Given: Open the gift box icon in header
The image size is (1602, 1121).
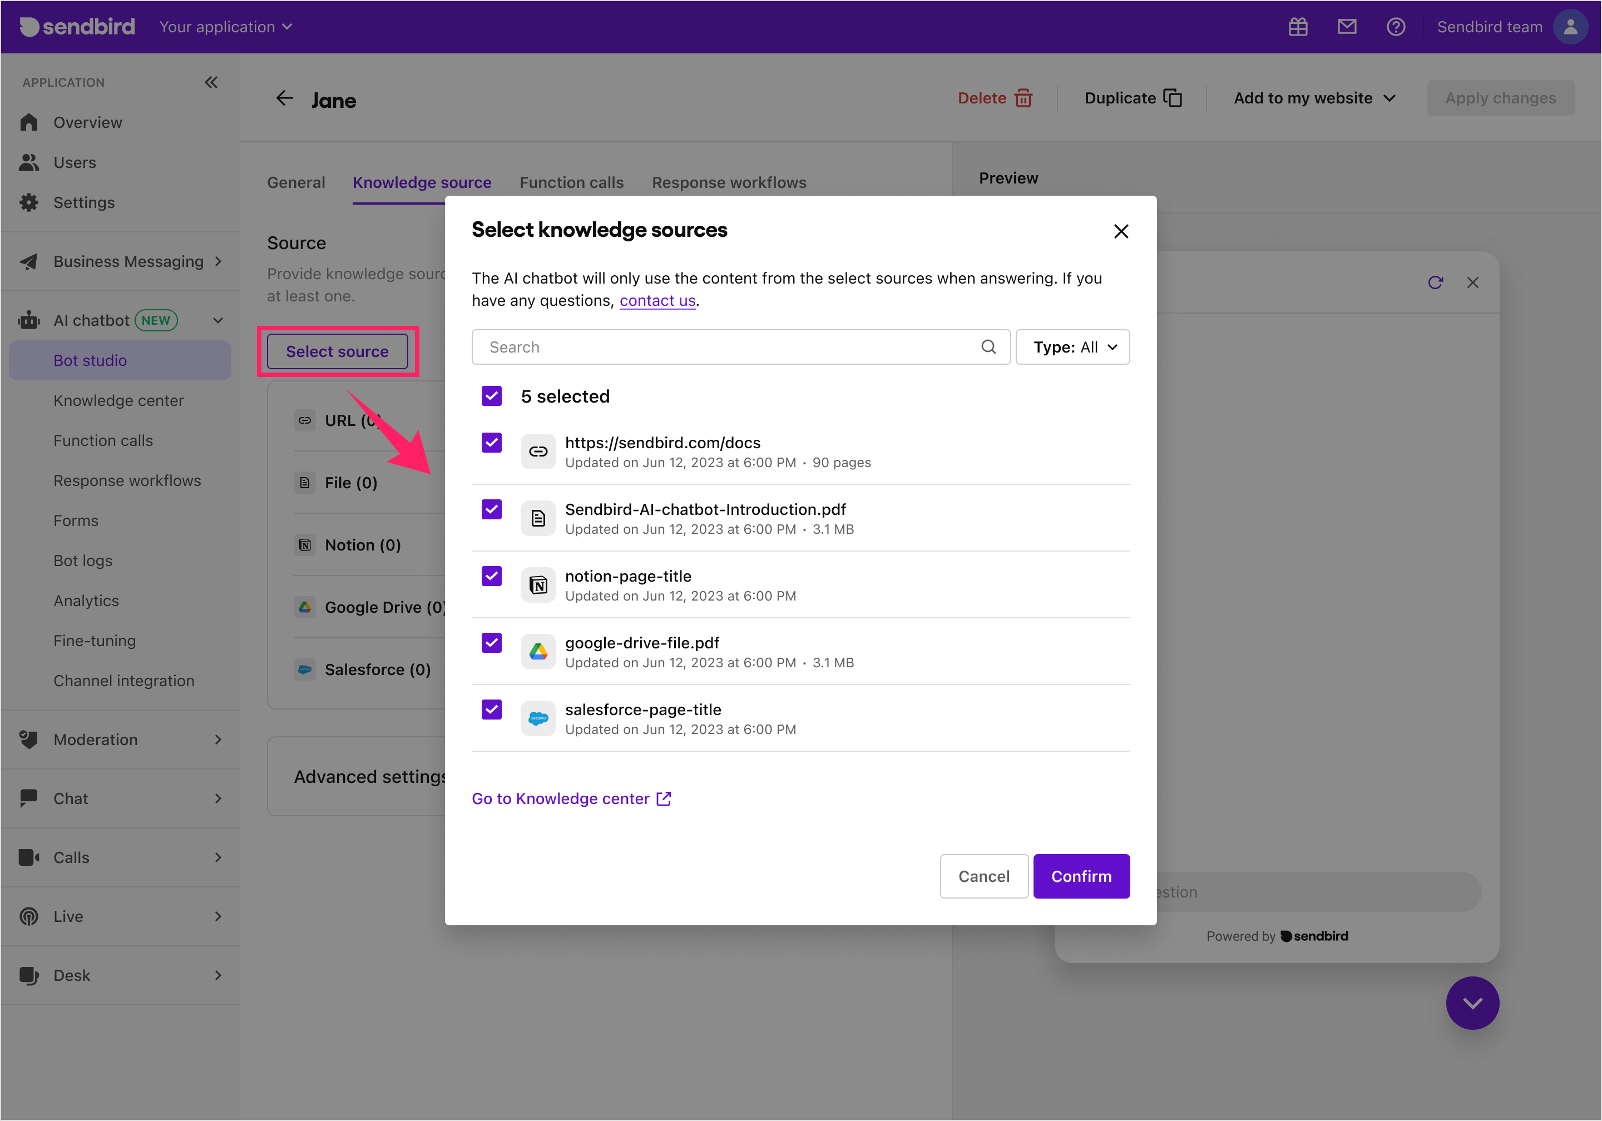Looking at the screenshot, I should click(x=1298, y=27).
